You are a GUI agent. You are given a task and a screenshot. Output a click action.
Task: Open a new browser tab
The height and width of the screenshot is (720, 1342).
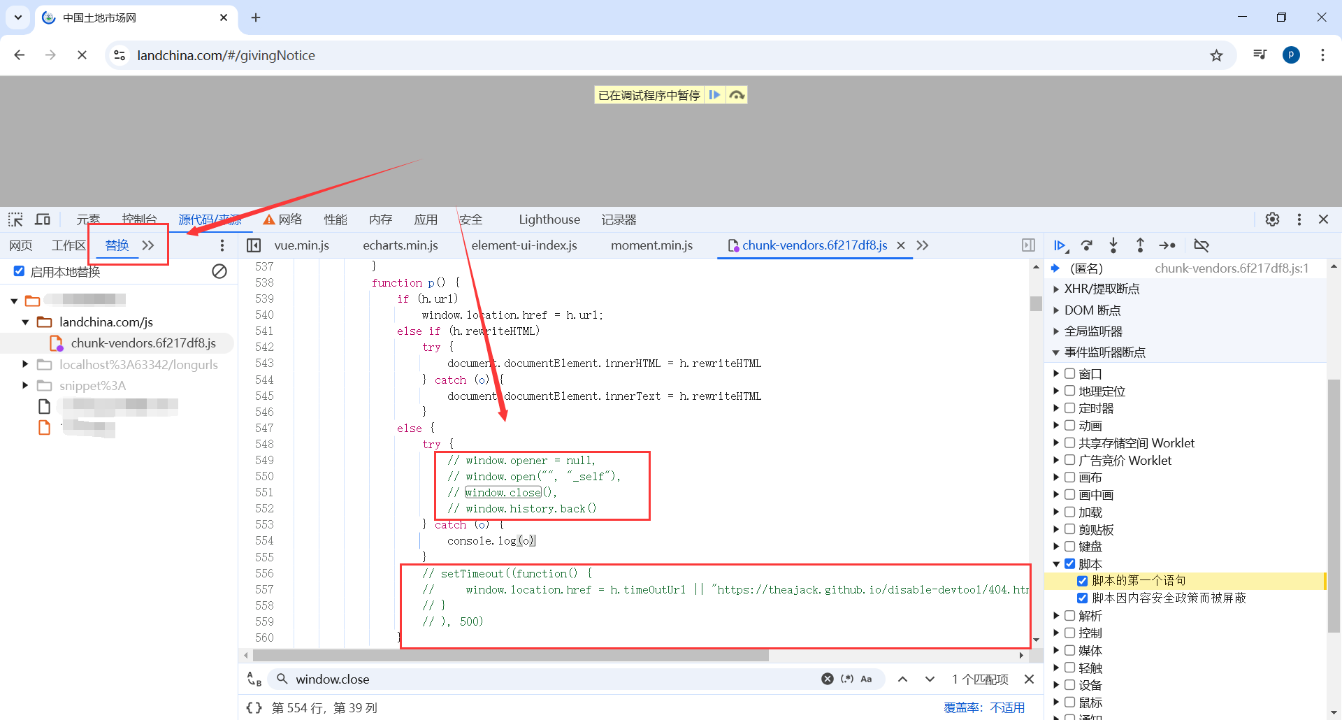click(x=256, y=17)
